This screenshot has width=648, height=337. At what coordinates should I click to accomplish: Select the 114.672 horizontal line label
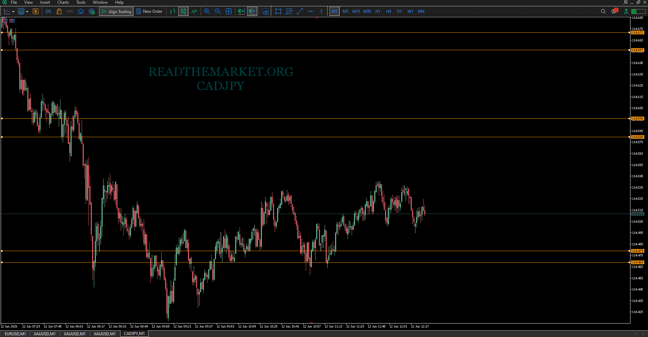(638, 33)
